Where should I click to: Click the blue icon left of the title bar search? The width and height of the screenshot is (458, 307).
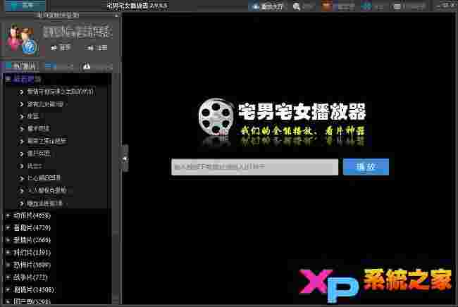pyautogui.click(x=256, y=6)
